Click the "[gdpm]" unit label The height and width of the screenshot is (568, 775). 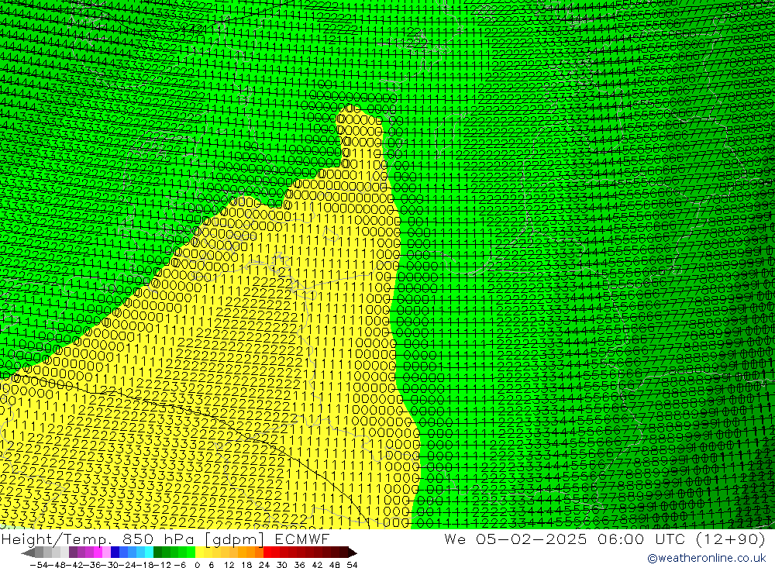(x=234, y=539)
